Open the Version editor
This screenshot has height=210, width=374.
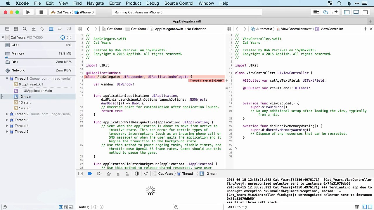pyautogui.click(x=335, y=12)
